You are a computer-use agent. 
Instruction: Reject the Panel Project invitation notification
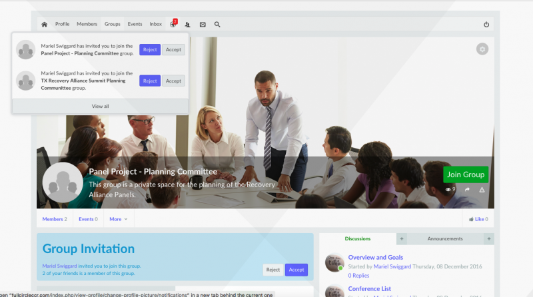pos(150,50)
